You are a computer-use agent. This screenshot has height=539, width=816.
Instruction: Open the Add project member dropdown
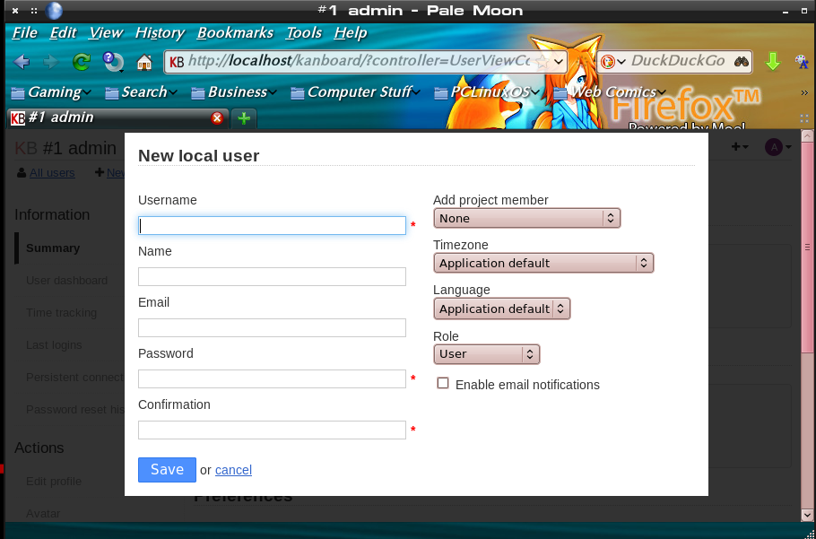pyautogui.click(x=526, y=218)
